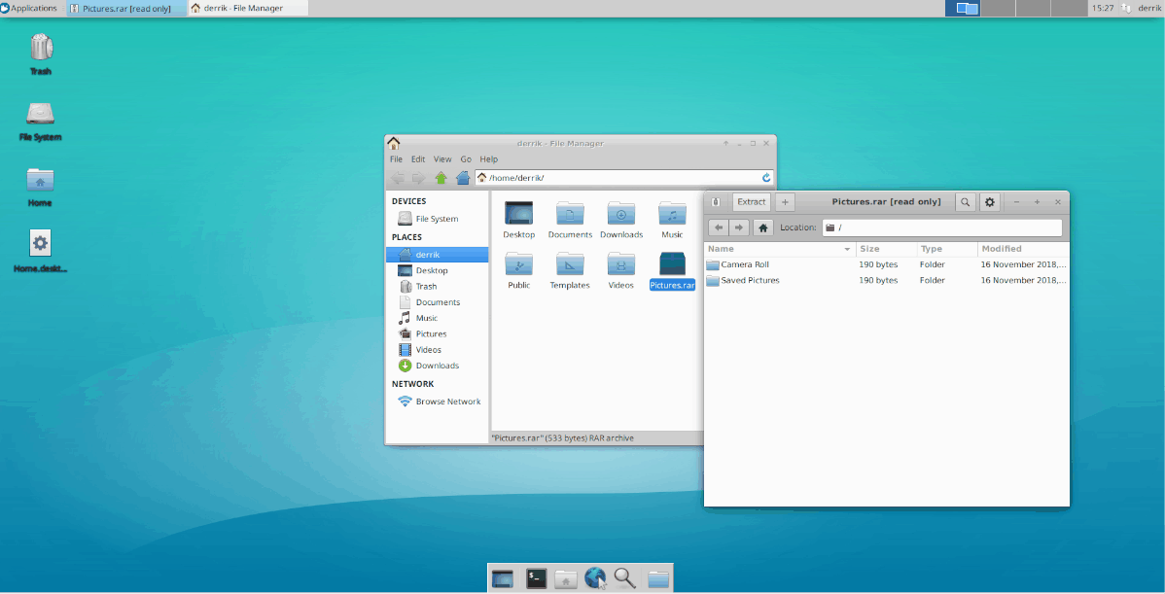Switch to the second workspace in pager
Viewport: 1165px width, 594px height.
pos(998,9)
